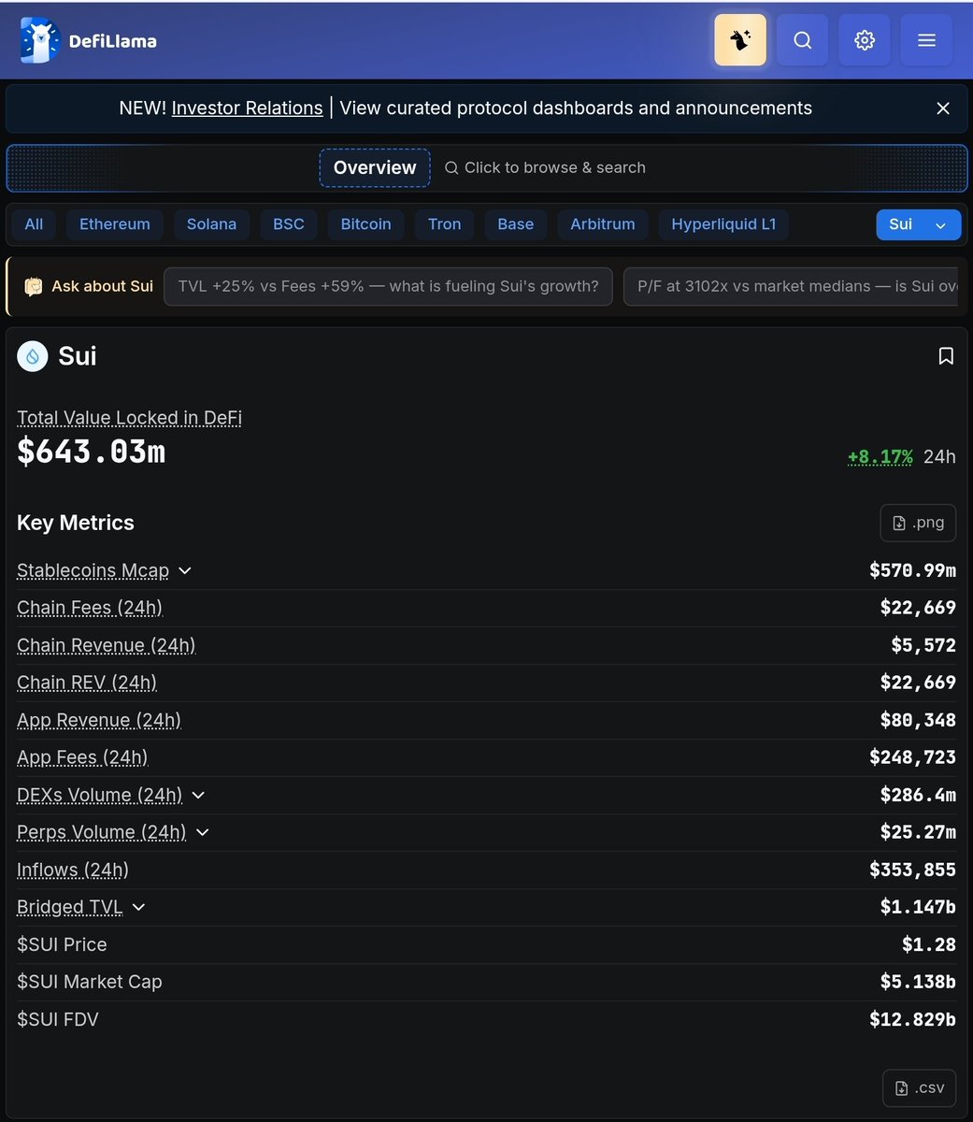The image size is (973, 1122).
Task: Download the data as .csv
Action: coord(919,1087)
